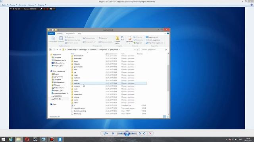This screenshot has height=142, width=254.
Task: Select GAME (D:) drive
Action: [56, 96]
